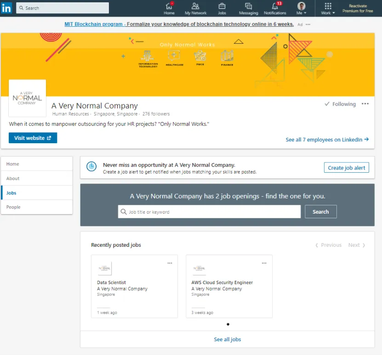Viewport: 382px width, 355px height.
Task: Open the Data Scientist job title
Action: pos(111,282)
